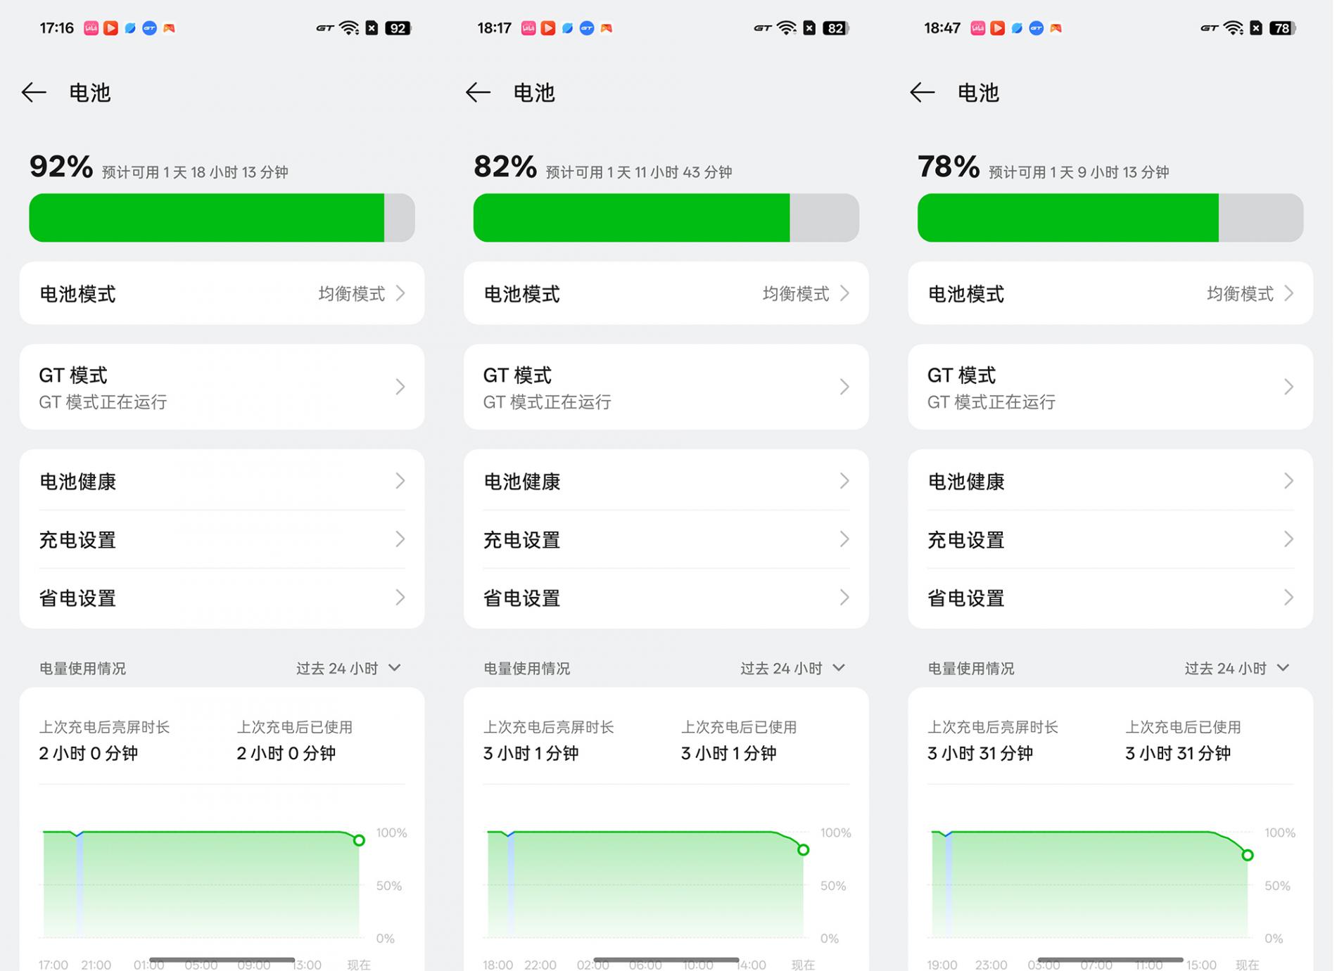Open 充电设置 on the 92% screen
This screenshot has width=1337, height=971.
pos(222,539)
